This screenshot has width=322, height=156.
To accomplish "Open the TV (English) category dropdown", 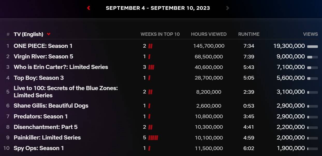I will (48, 34).
